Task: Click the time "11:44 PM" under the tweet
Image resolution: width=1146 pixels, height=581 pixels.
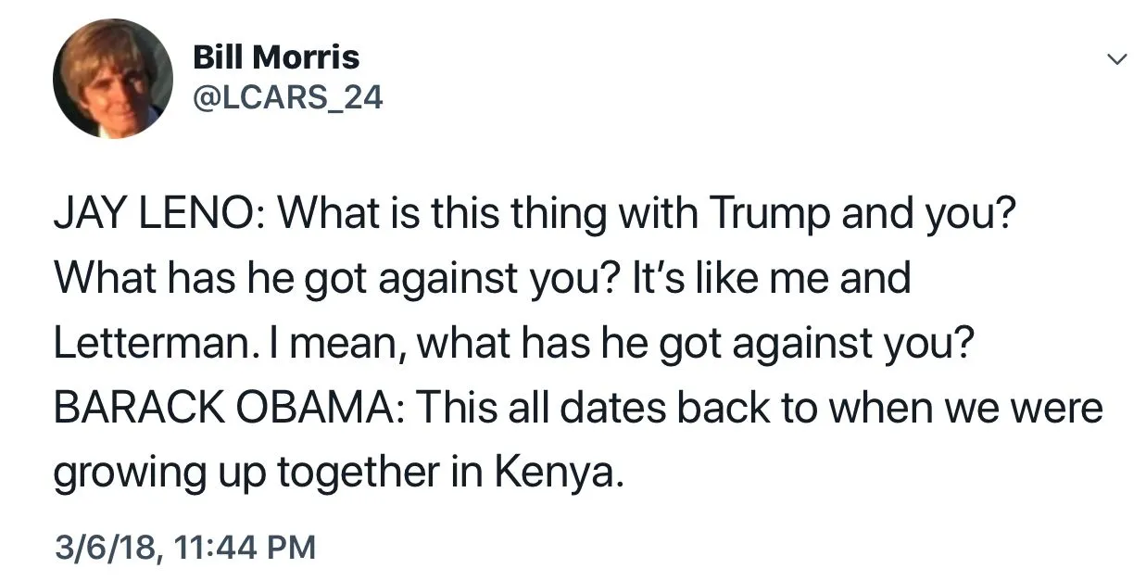Action: click(x=245, y=547)
